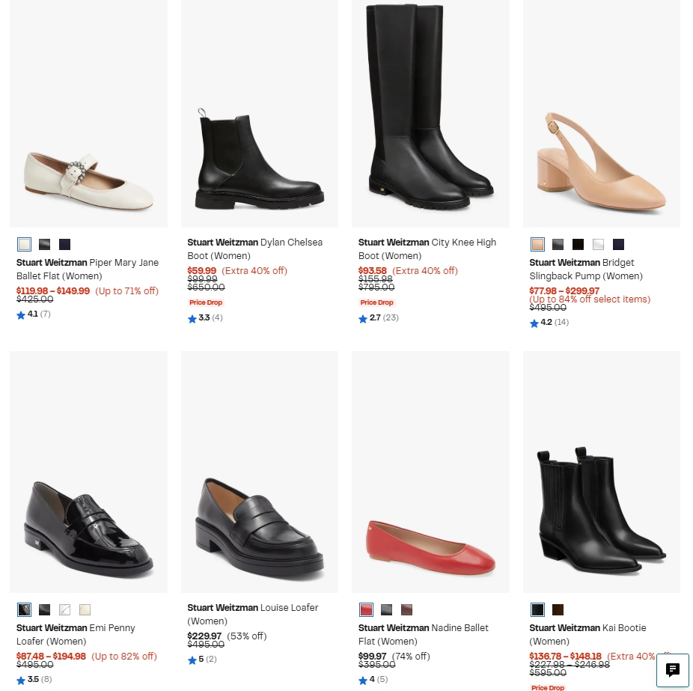Pick the cream swatch for Emi Penny Loafer
693x691 pixels.
85,610
